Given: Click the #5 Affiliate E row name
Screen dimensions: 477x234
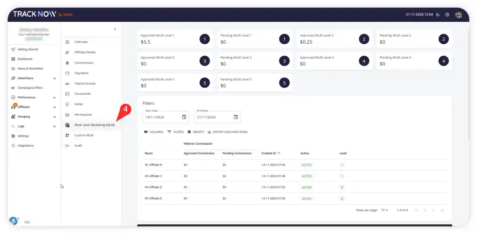Looking at the screenshot, I should [153, 199].
